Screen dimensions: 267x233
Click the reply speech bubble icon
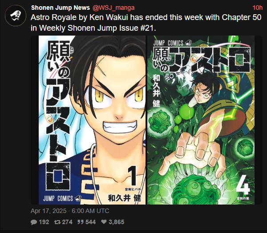coord(34,222)
